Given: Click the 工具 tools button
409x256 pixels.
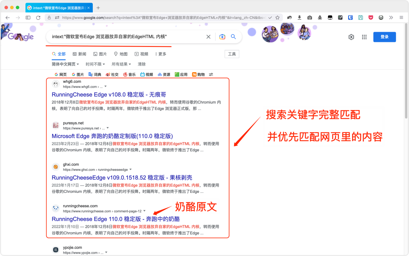Looking at the screenshot, I should point(232,54).
